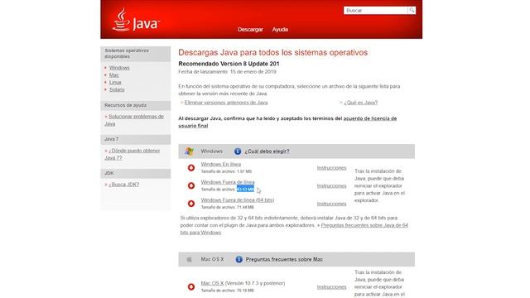
Task: Click the highlighted file size of Windows Fuera de línea
Action: click(245, 190)
